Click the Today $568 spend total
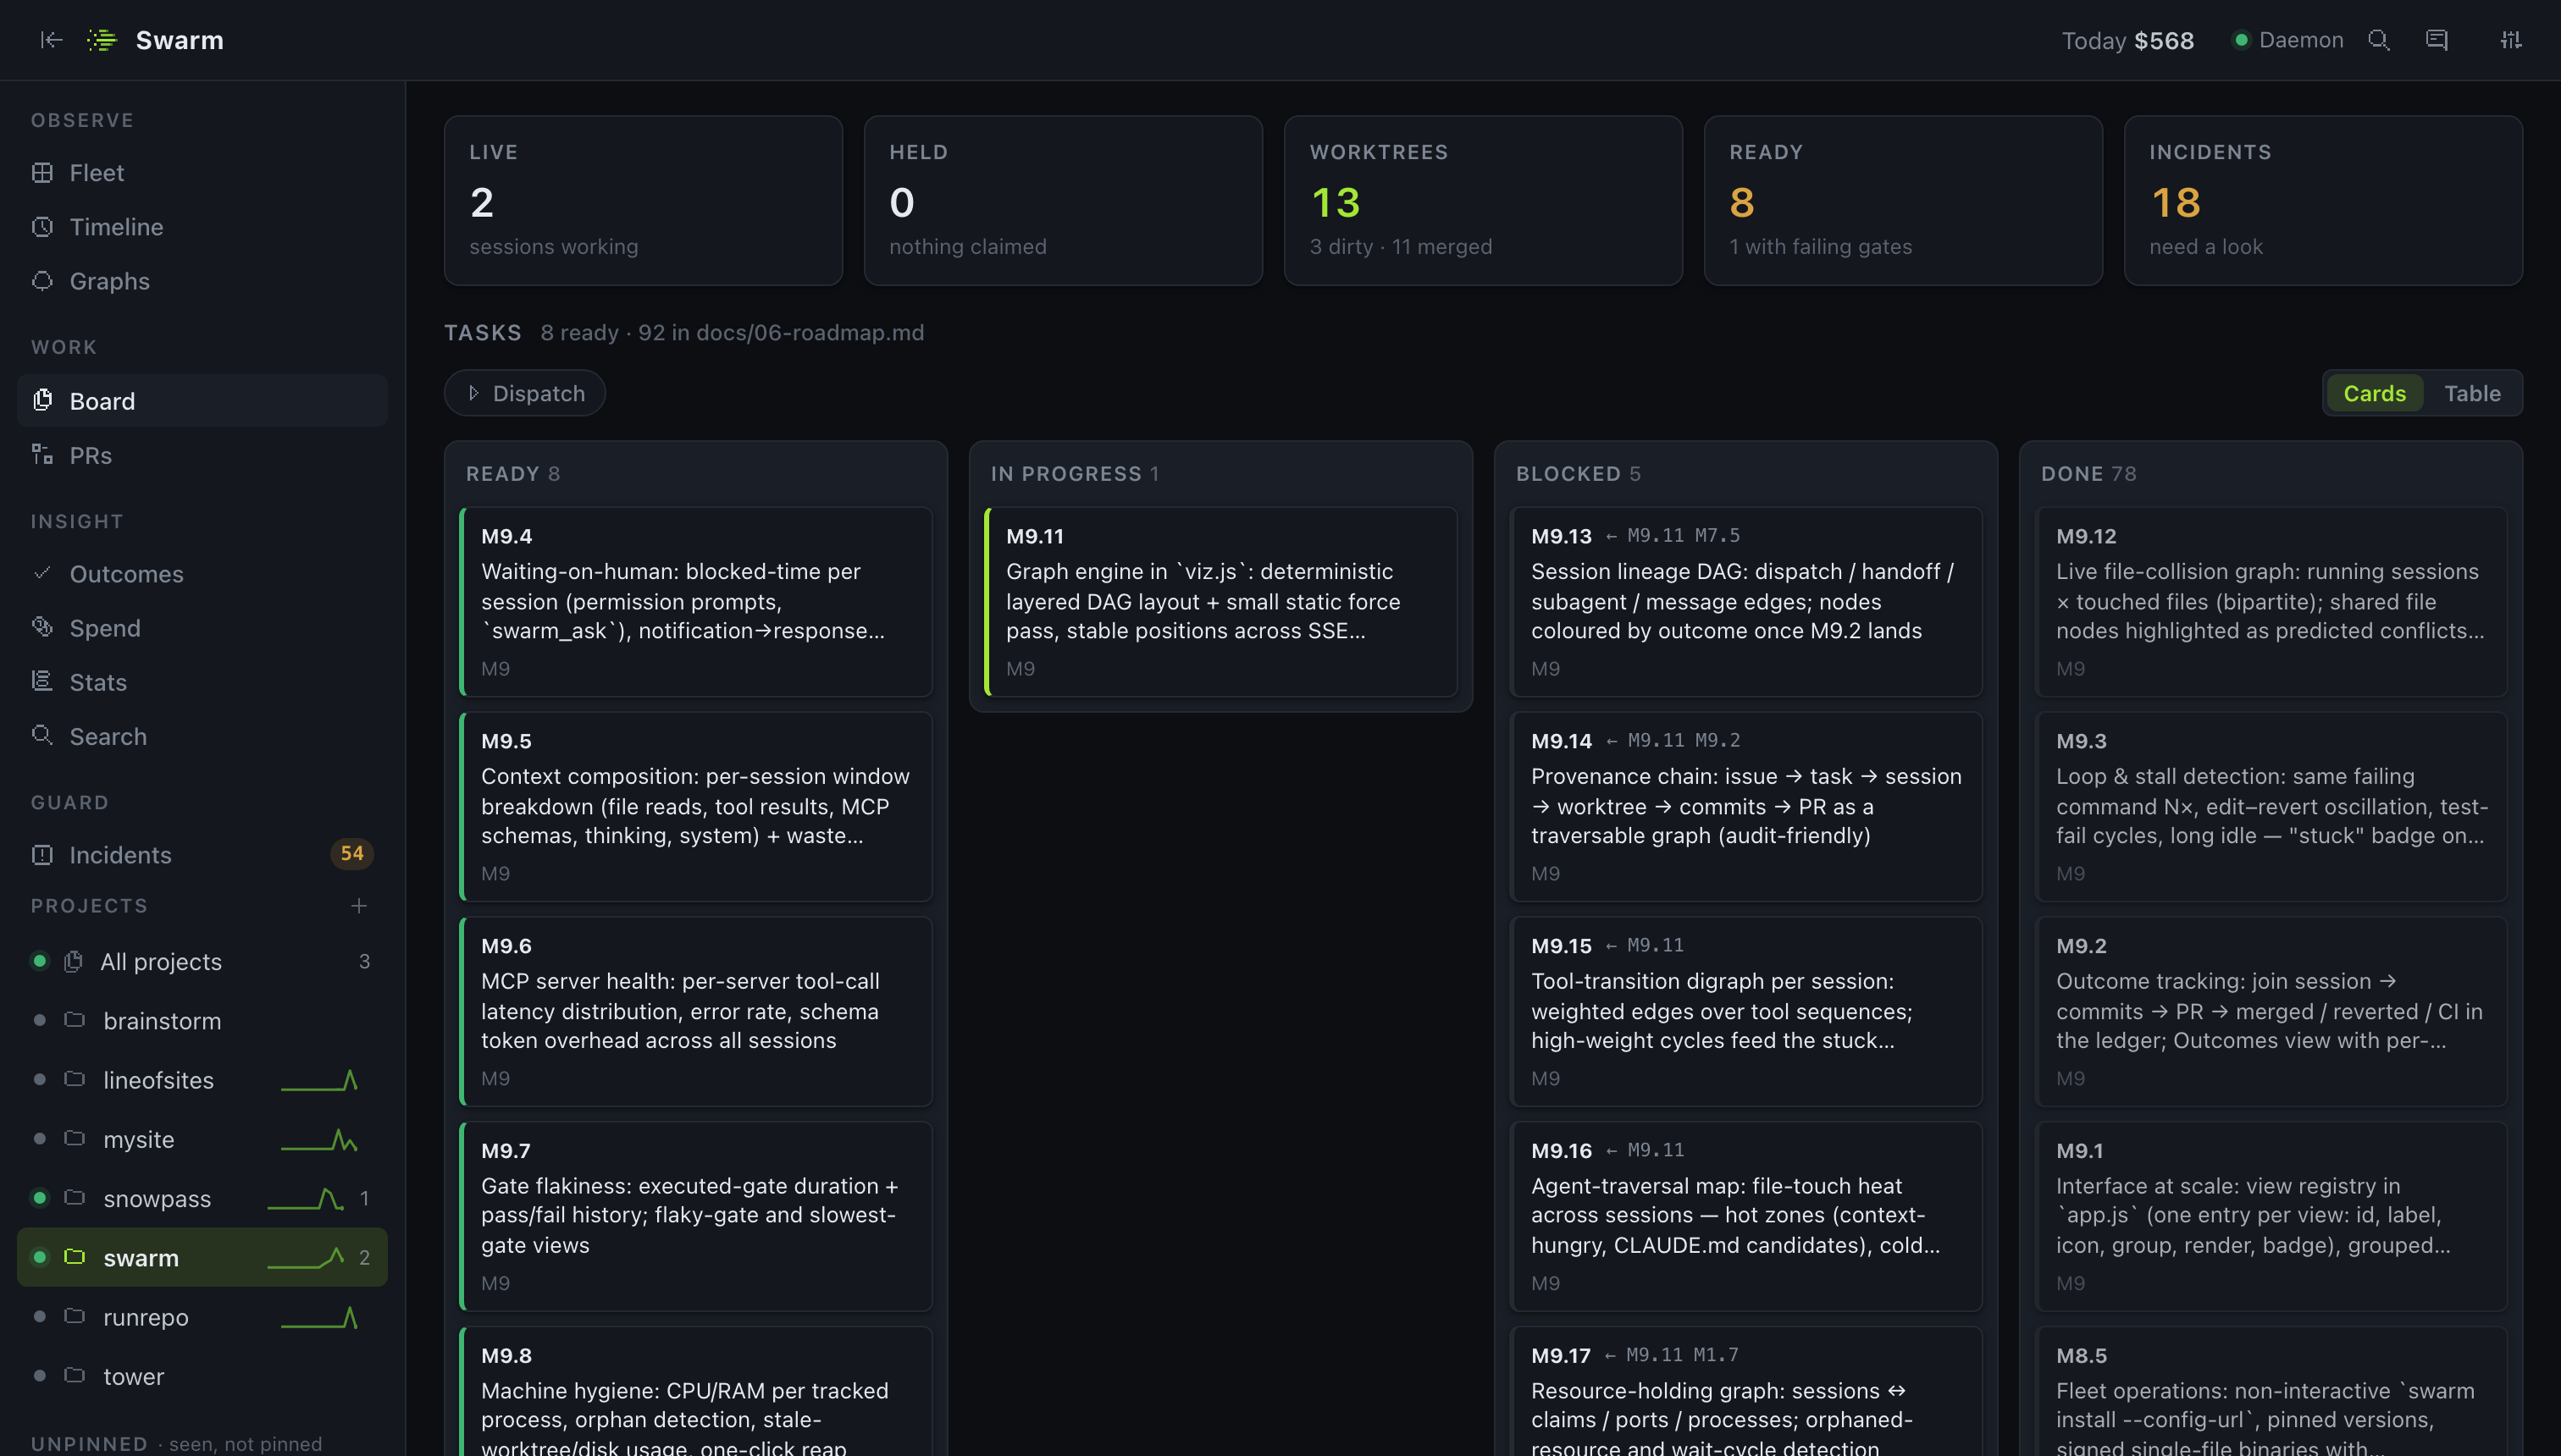This screenshot has height=1456, width=2561. pos(2128,40)
